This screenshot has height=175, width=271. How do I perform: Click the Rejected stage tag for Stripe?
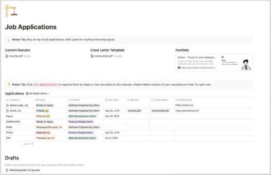pos(43,133)
